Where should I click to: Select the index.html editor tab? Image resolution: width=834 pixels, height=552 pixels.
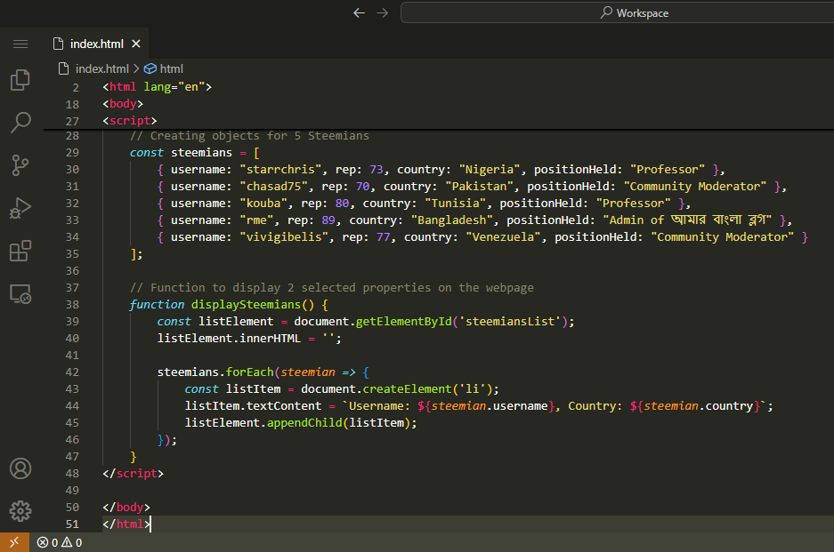click(96, 44)
